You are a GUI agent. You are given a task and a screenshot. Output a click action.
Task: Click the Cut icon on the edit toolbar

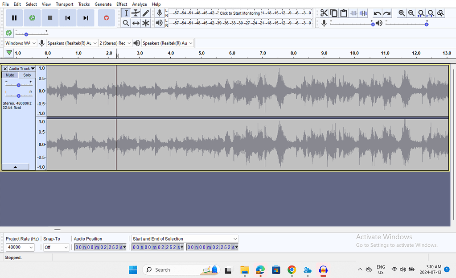pos(324,13)
